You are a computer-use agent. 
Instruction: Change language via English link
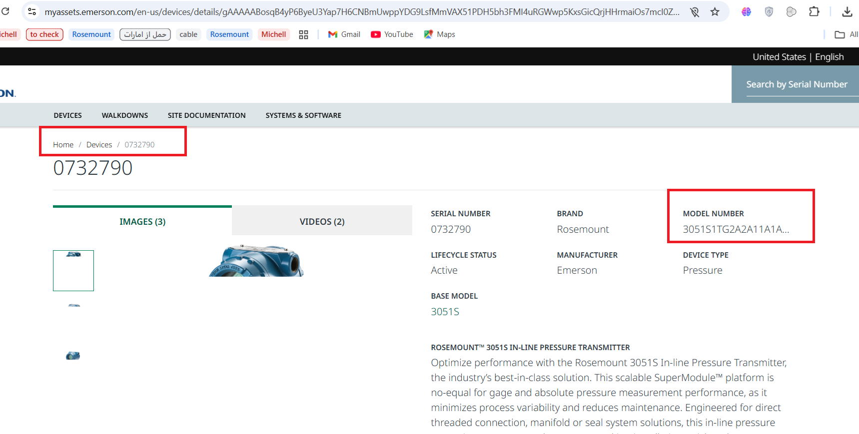(x=829, y=57)
